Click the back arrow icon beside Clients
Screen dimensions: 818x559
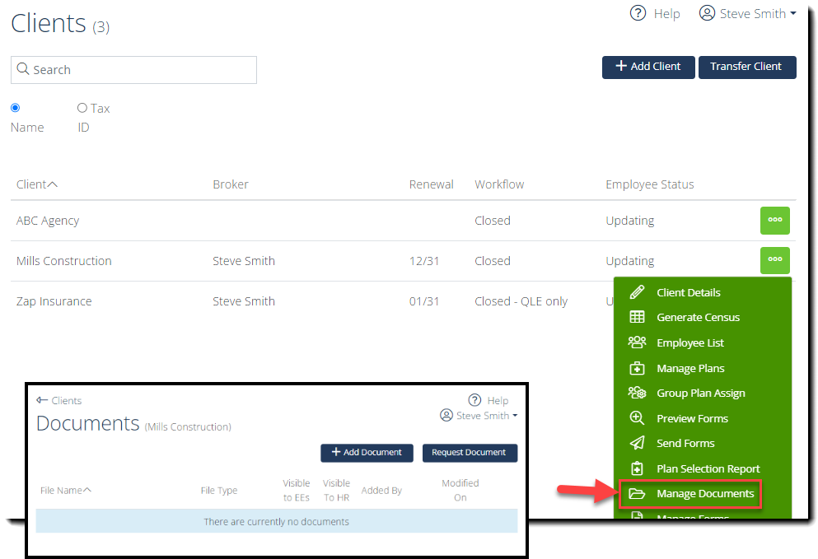click(42, 400)
